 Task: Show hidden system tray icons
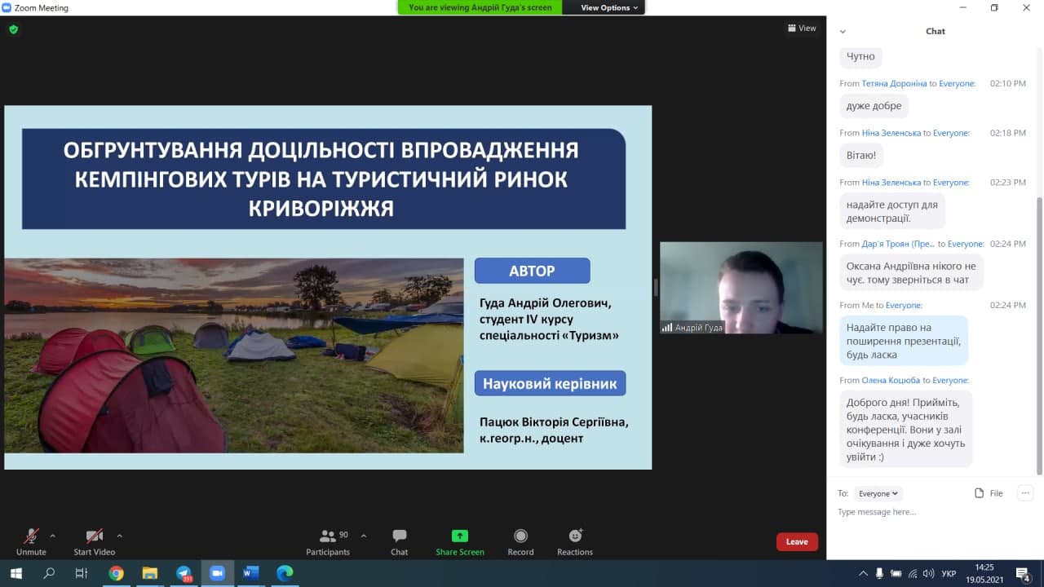click(863, 573)
